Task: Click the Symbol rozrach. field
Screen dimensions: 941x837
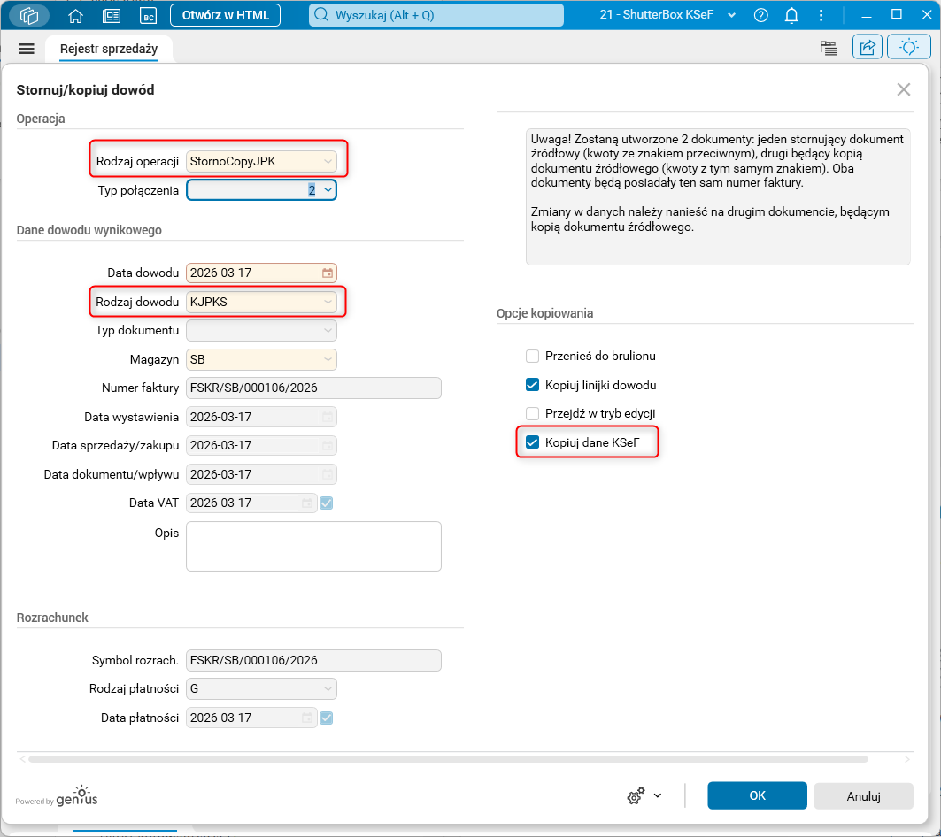Action: (313, 660)
